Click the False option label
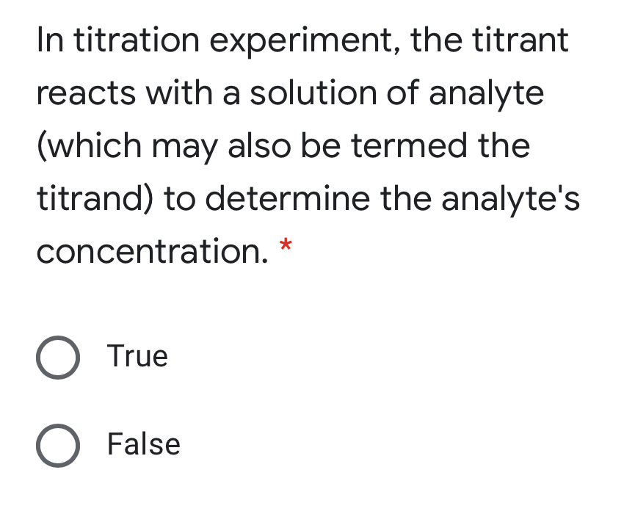The height and width of the screenshot is (525, 635). pos(143,444)
